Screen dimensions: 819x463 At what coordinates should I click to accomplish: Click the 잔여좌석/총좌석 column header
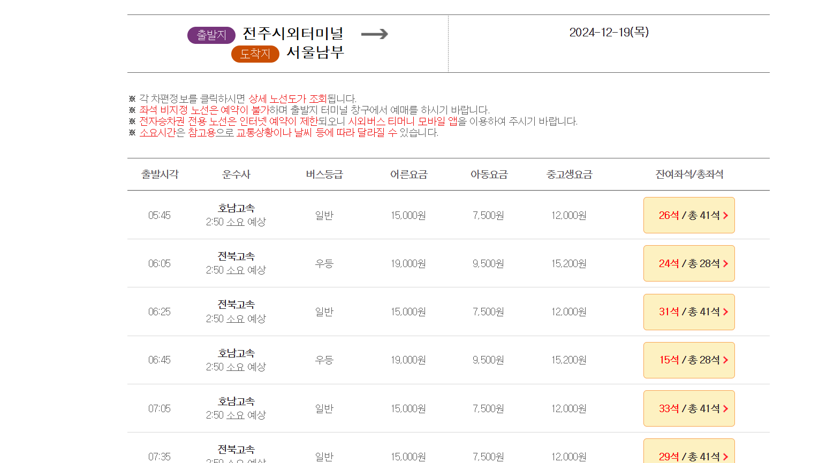click(689, 174)
